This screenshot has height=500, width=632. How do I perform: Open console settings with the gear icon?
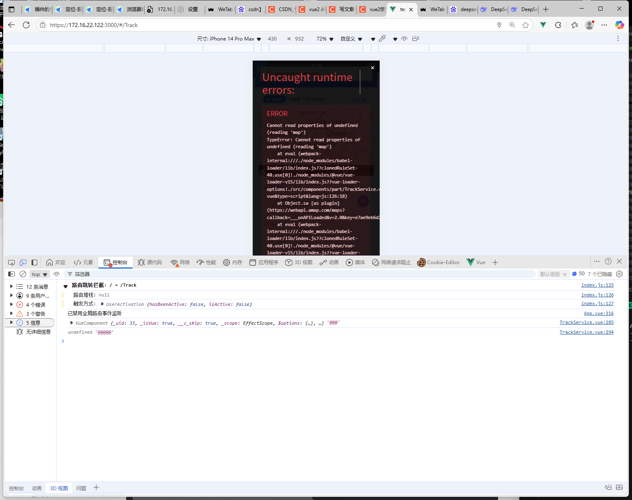[619, 274]
